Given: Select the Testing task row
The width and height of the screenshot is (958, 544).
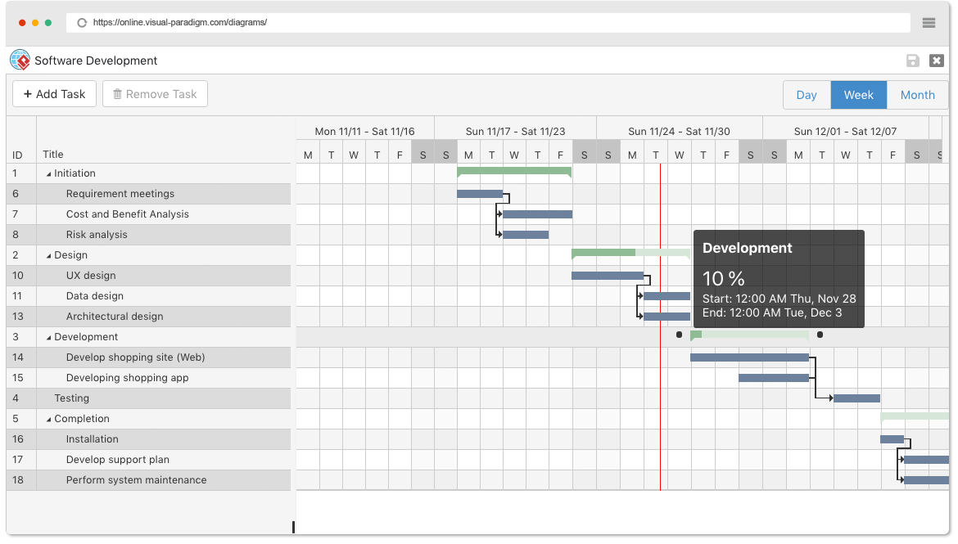Looking at the screenshot, I should pos(148,398).
